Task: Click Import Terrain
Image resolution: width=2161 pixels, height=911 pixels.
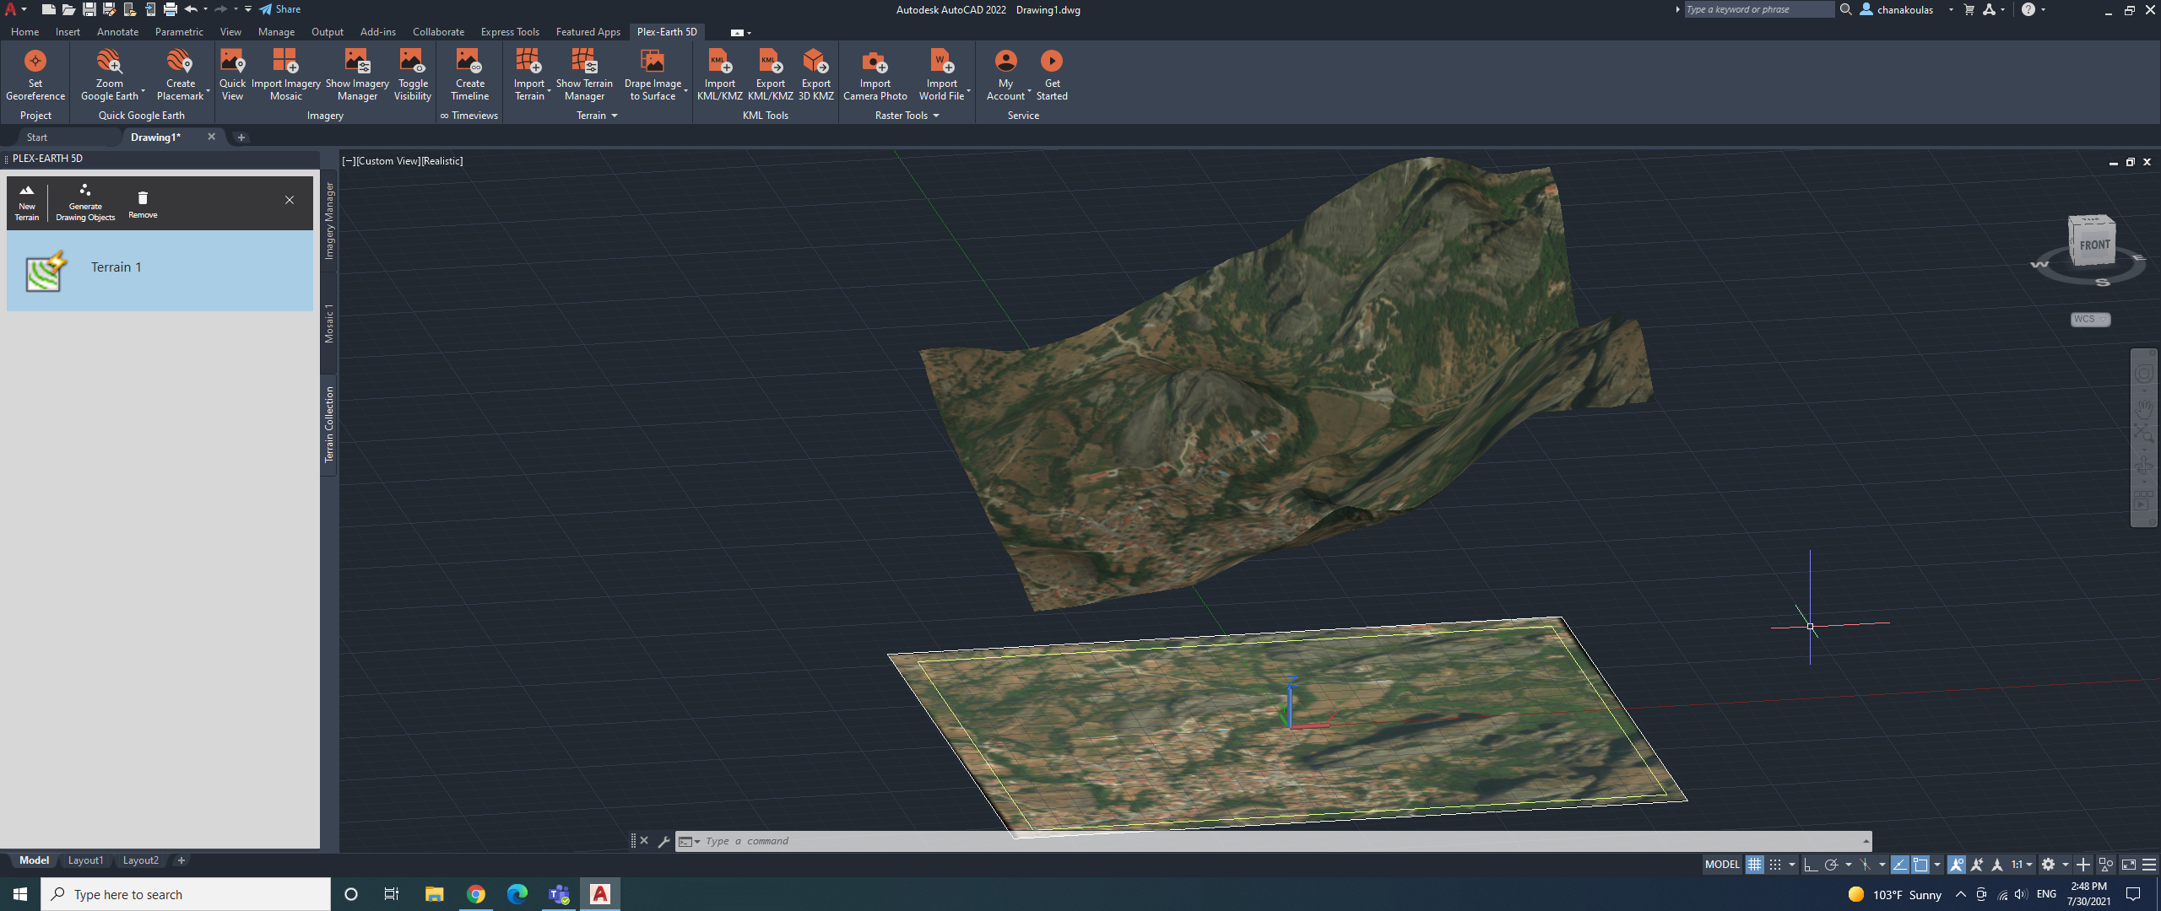Action: [x=529, y=75]
